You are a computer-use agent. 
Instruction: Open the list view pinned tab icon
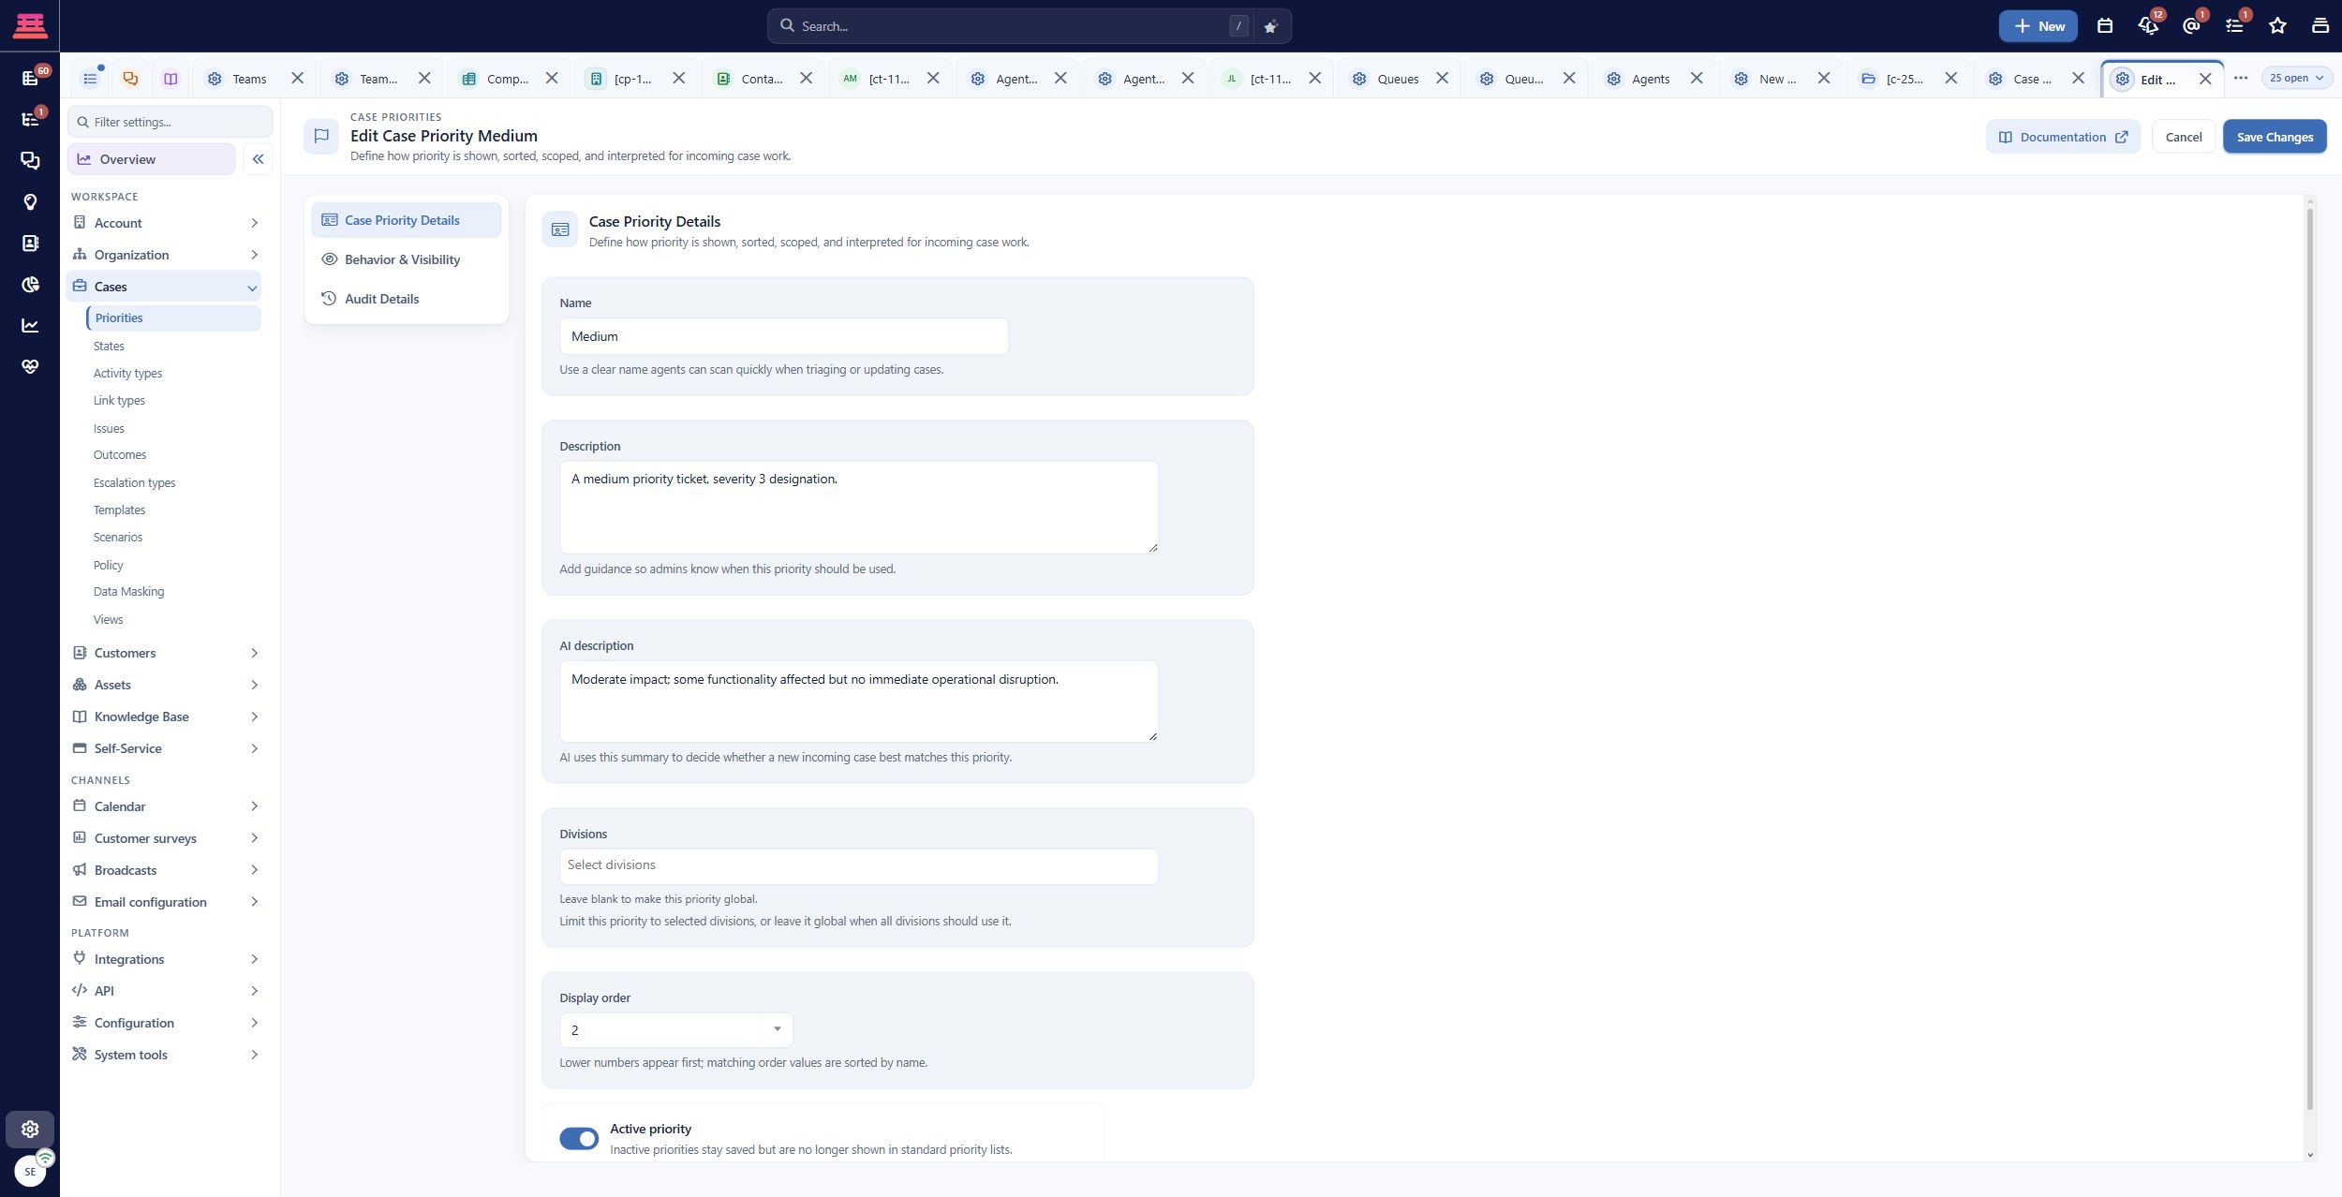(90, 79)
